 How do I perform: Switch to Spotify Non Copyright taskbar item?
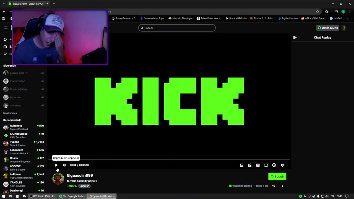pyautogui.click(x=72, y=196)
